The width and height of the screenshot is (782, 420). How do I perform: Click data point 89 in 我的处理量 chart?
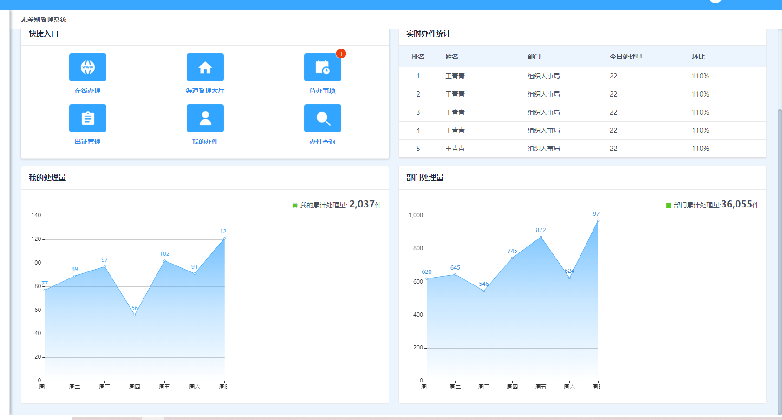(x=75, y=276)
